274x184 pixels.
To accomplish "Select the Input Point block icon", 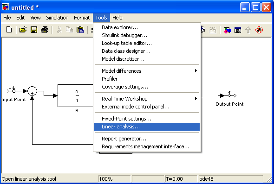I will coord(12,90).
